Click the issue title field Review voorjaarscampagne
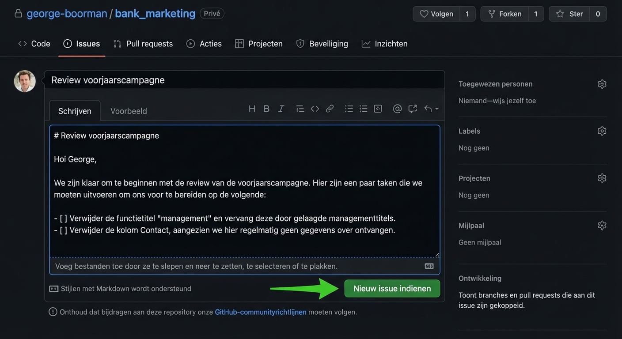Screen dimensions: 622x339 (x=244, y=80)
